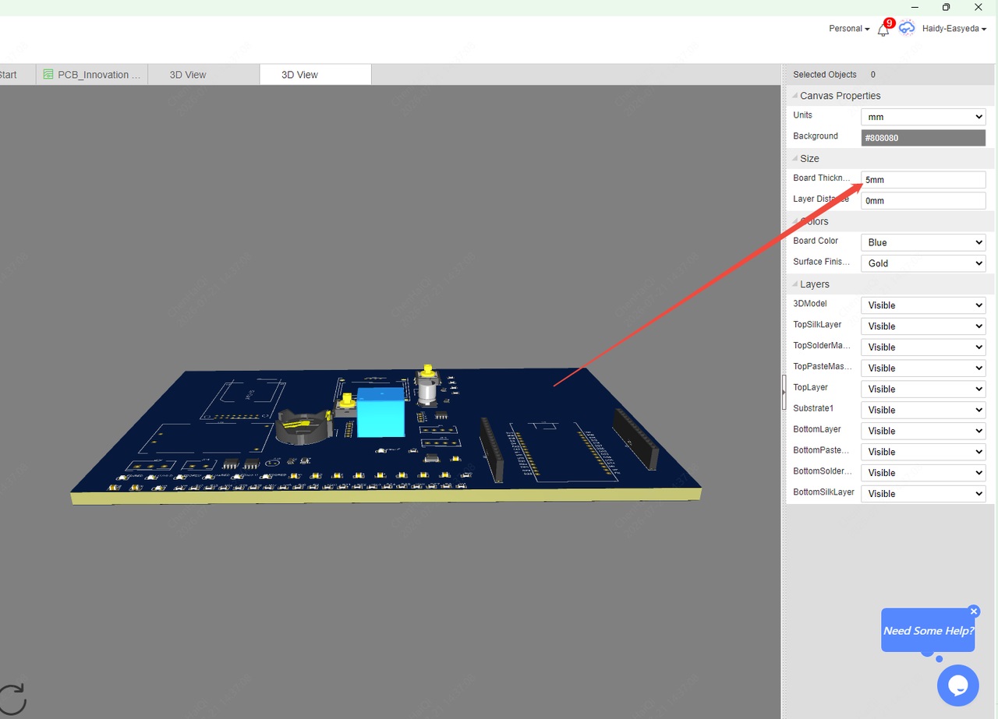The height and width of the screenshot is (719, 998).
Task: Open the Surface Finish dropdown set to Gold
Action: click(x=923, y=263)
